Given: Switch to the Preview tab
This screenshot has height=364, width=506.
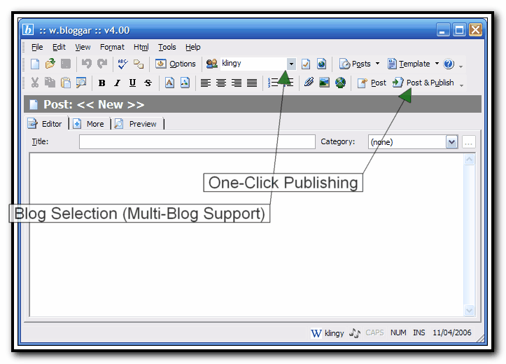Looking at the screenshot, I should (139, 124).
